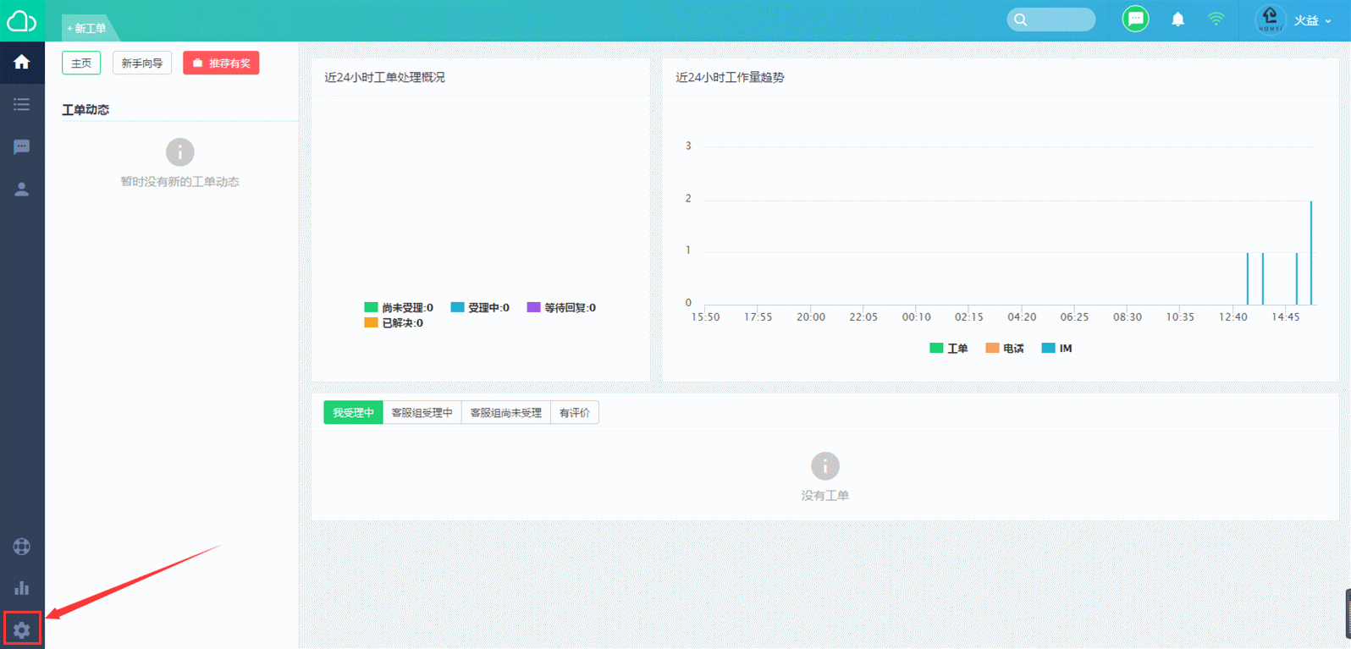Open the green message icon in header
The image size is (1351, 649).
coord(1135,19)
